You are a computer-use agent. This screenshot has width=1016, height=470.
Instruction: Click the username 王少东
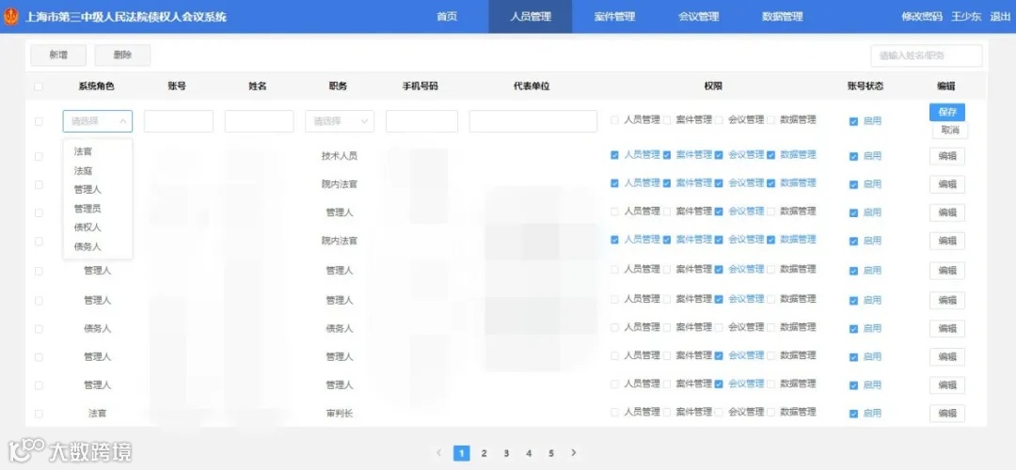coord(965,17)
